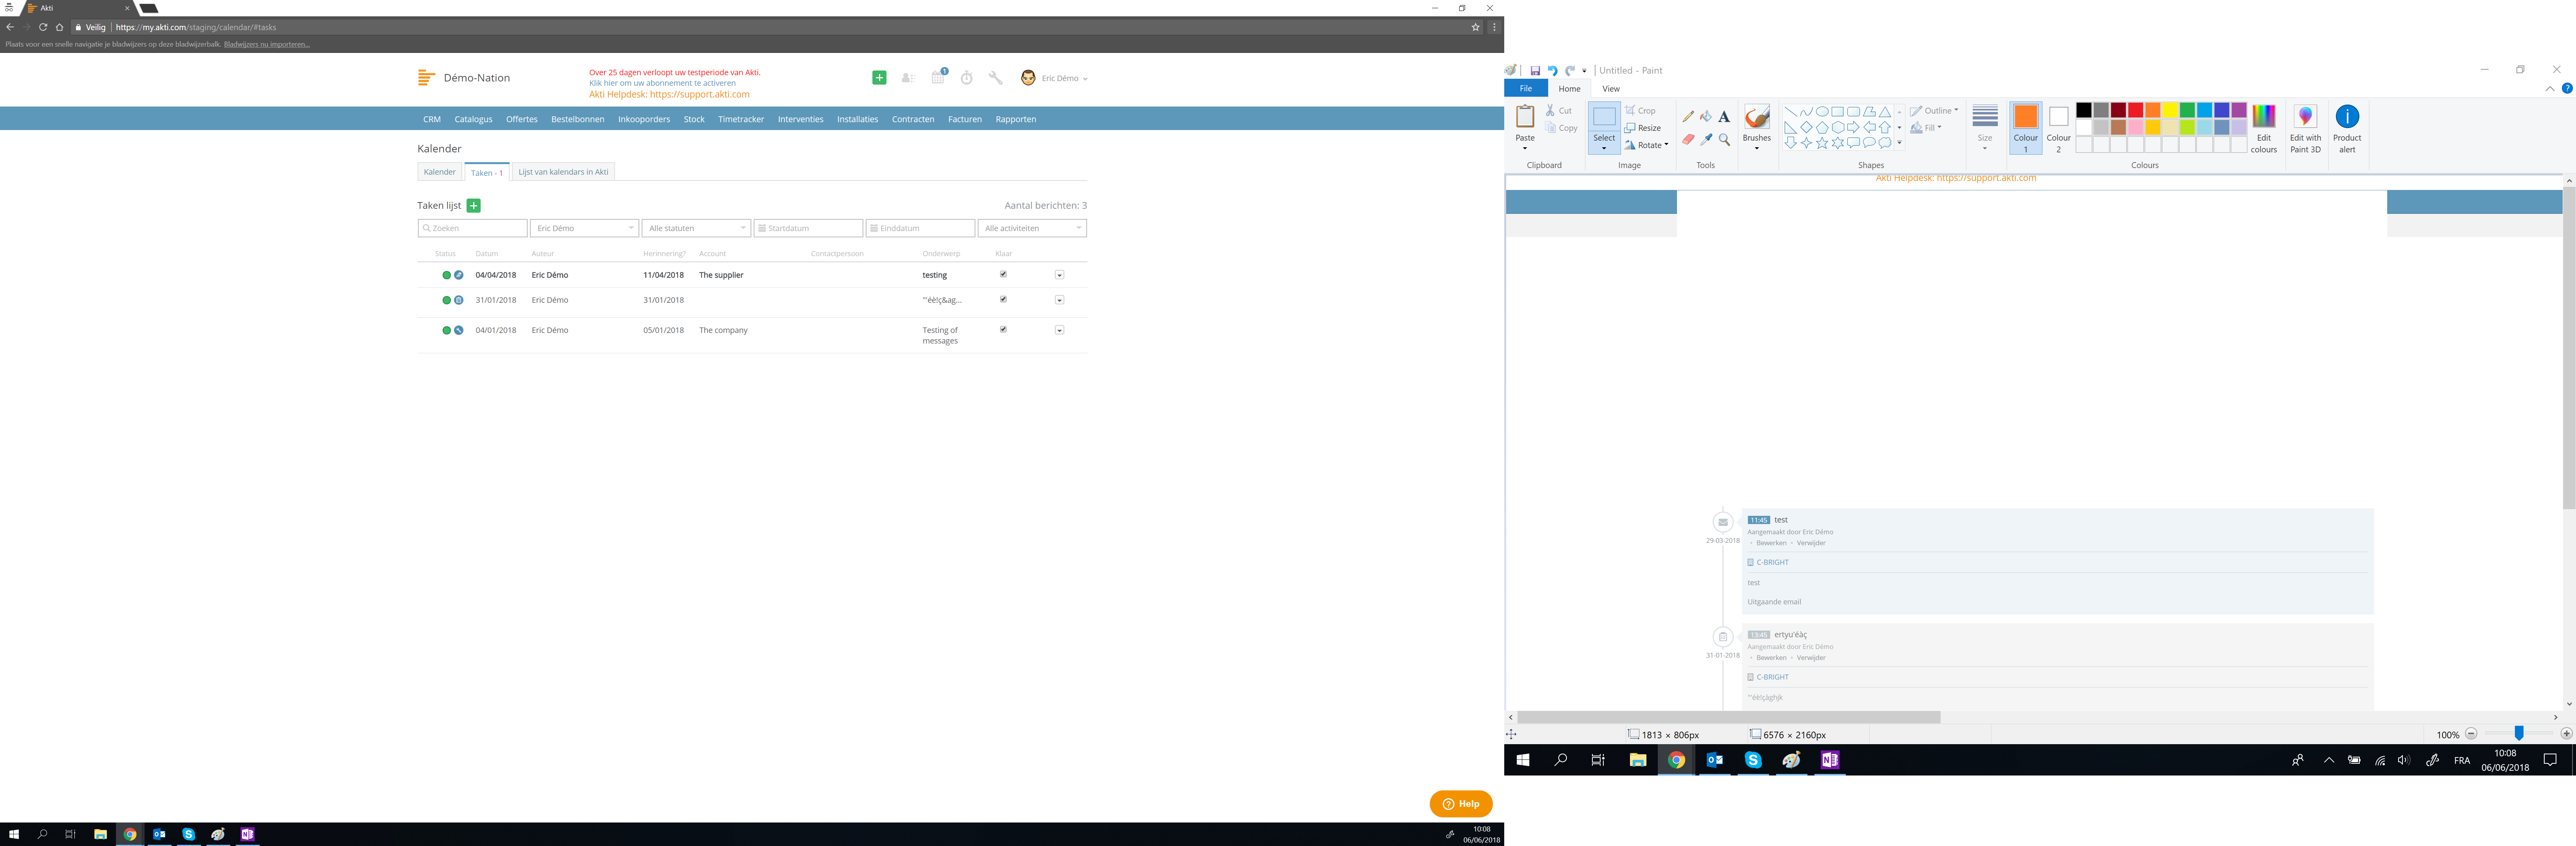
Task: Click the Resize button in Paint
Action: click(1643, 128)
